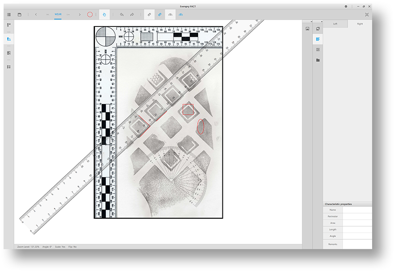This screenshot has height=272, width=395.
Task: Go to next characteristic type with right chevron
Action: tap(80, 15)
